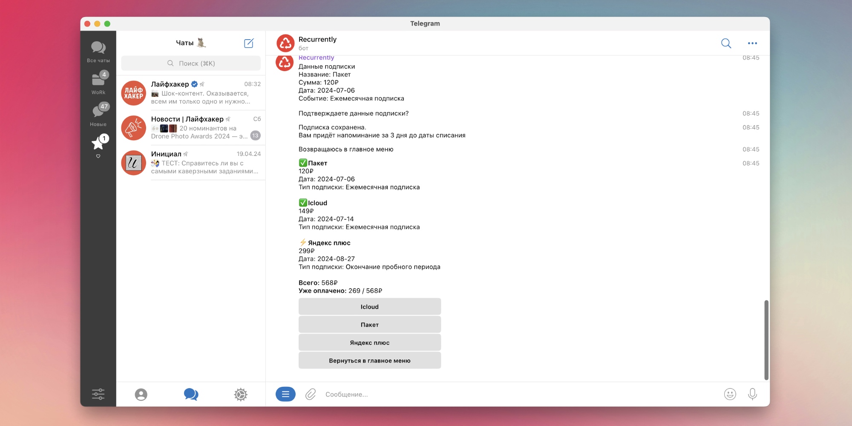Focus the Сообщение message input

pyautogui.click(x=520, y=394)
